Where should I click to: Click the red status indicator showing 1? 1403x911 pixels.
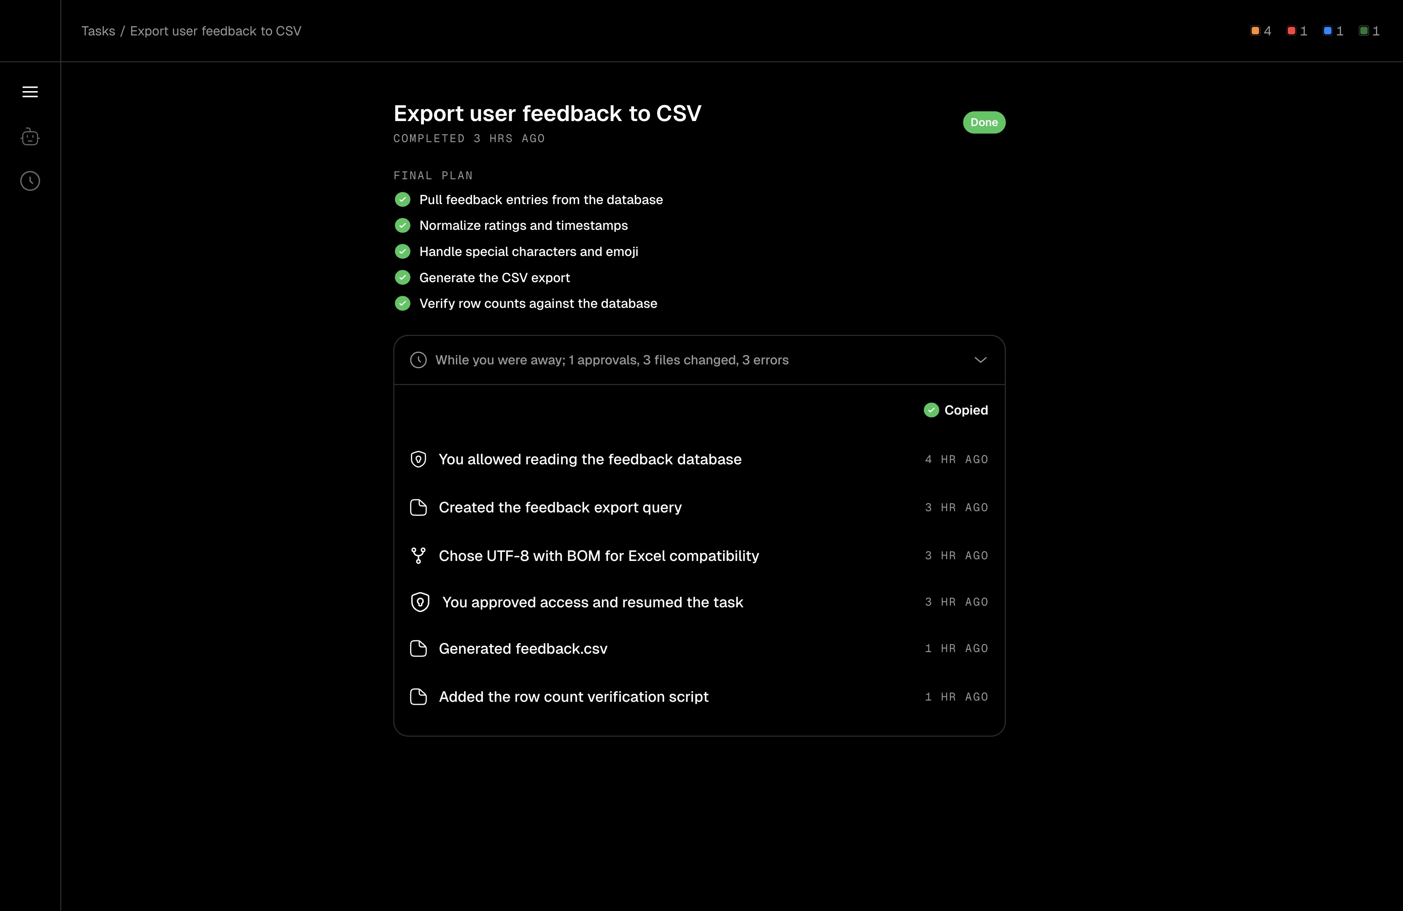click(1297, 31)
